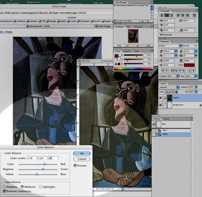Image resolution: width=202 pixels, height=197 pixels.
Task: Click the design bookmark in browser bar
Action: pos(51,21)
